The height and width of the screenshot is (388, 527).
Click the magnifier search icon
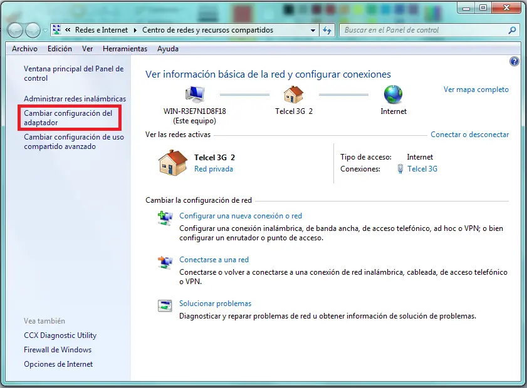tap(512, 30)
